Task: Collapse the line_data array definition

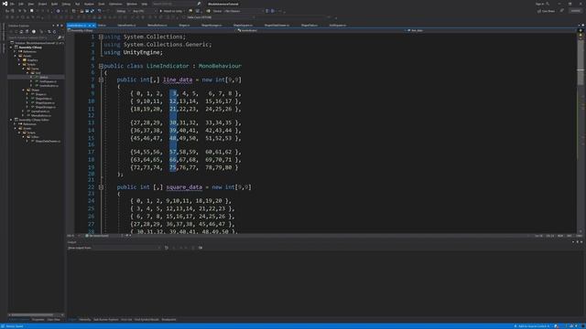Action: point(101,80)
